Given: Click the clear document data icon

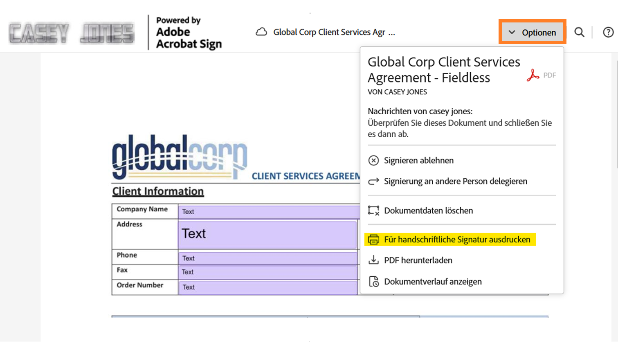Looking at the screenshot, I should [x=373, y=211].
